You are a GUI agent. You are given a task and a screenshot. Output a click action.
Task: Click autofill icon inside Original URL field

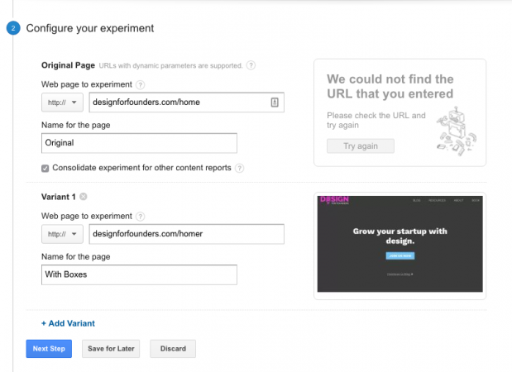[x=275, y=103]
